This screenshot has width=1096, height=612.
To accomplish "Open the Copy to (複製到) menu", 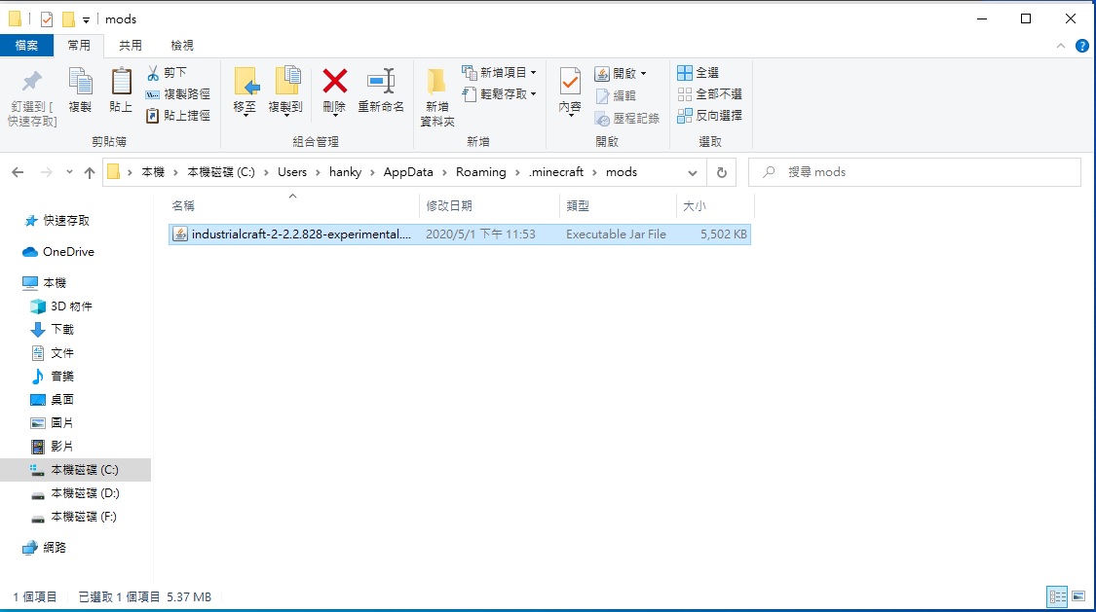I will [285, 91].
